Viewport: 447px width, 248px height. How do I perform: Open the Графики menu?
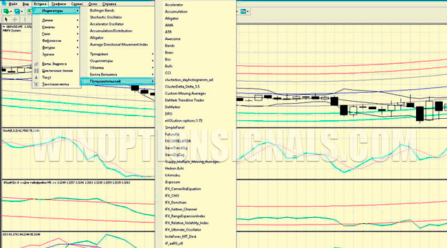click(x=58, y=4)
